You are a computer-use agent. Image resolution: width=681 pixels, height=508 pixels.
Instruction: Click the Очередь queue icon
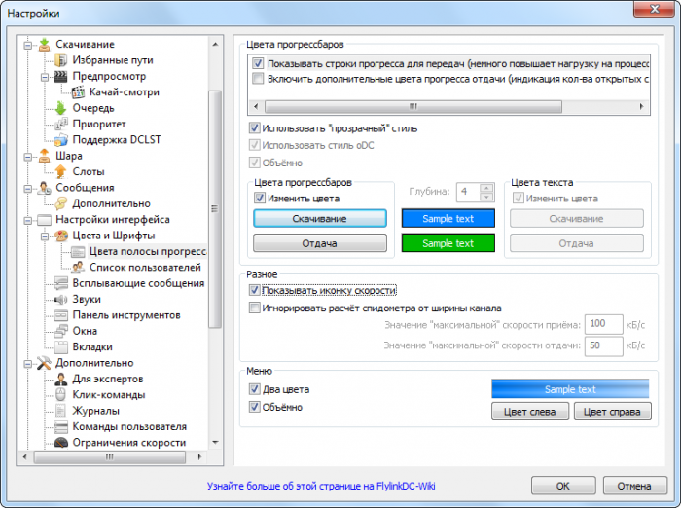60,108
